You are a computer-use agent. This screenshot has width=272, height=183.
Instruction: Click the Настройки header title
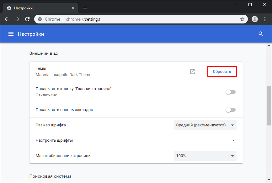[x=31, y=34]
